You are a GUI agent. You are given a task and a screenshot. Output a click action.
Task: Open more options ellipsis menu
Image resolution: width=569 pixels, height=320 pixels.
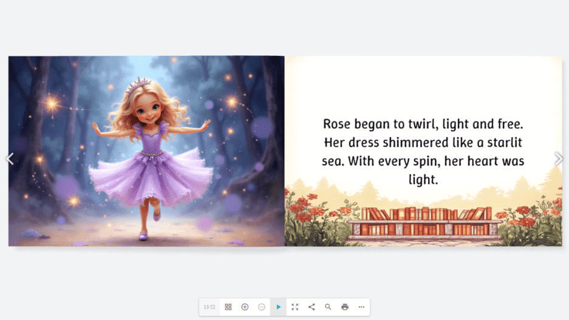(x=361, y=307)
